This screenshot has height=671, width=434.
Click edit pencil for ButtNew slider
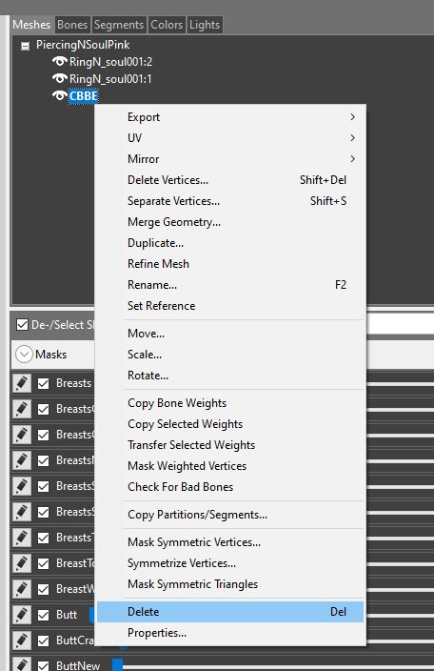[21, 664]
